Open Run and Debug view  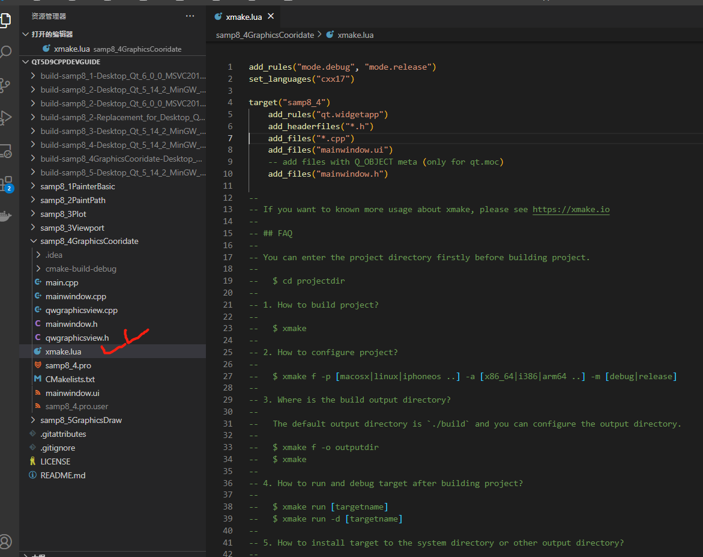point(5,118)
